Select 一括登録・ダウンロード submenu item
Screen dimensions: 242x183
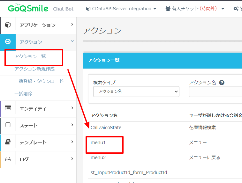tap(39, 81)
